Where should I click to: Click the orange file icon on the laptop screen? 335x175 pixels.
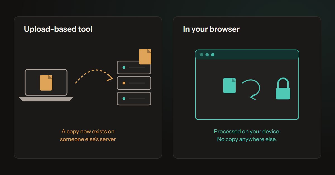pyautogui.click(x=46, y=82)
